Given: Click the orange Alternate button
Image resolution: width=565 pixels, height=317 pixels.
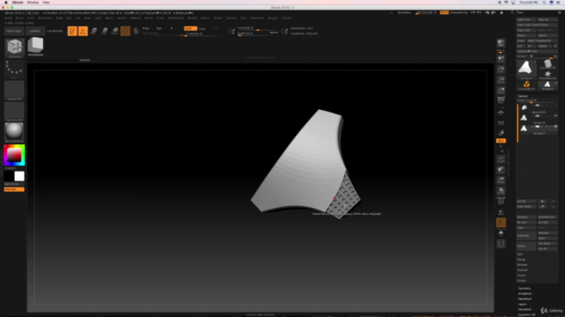Looking at the screenshot, I should [x=14, y=189].
